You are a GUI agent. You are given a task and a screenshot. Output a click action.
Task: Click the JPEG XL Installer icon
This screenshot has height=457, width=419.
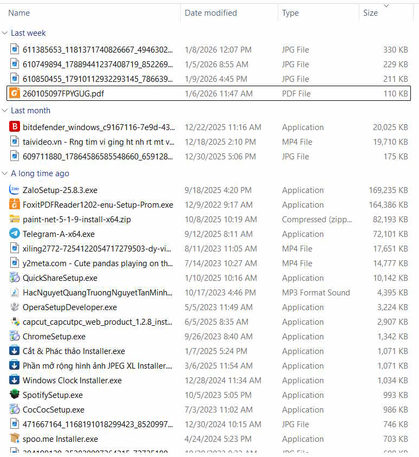coord(15,365)
